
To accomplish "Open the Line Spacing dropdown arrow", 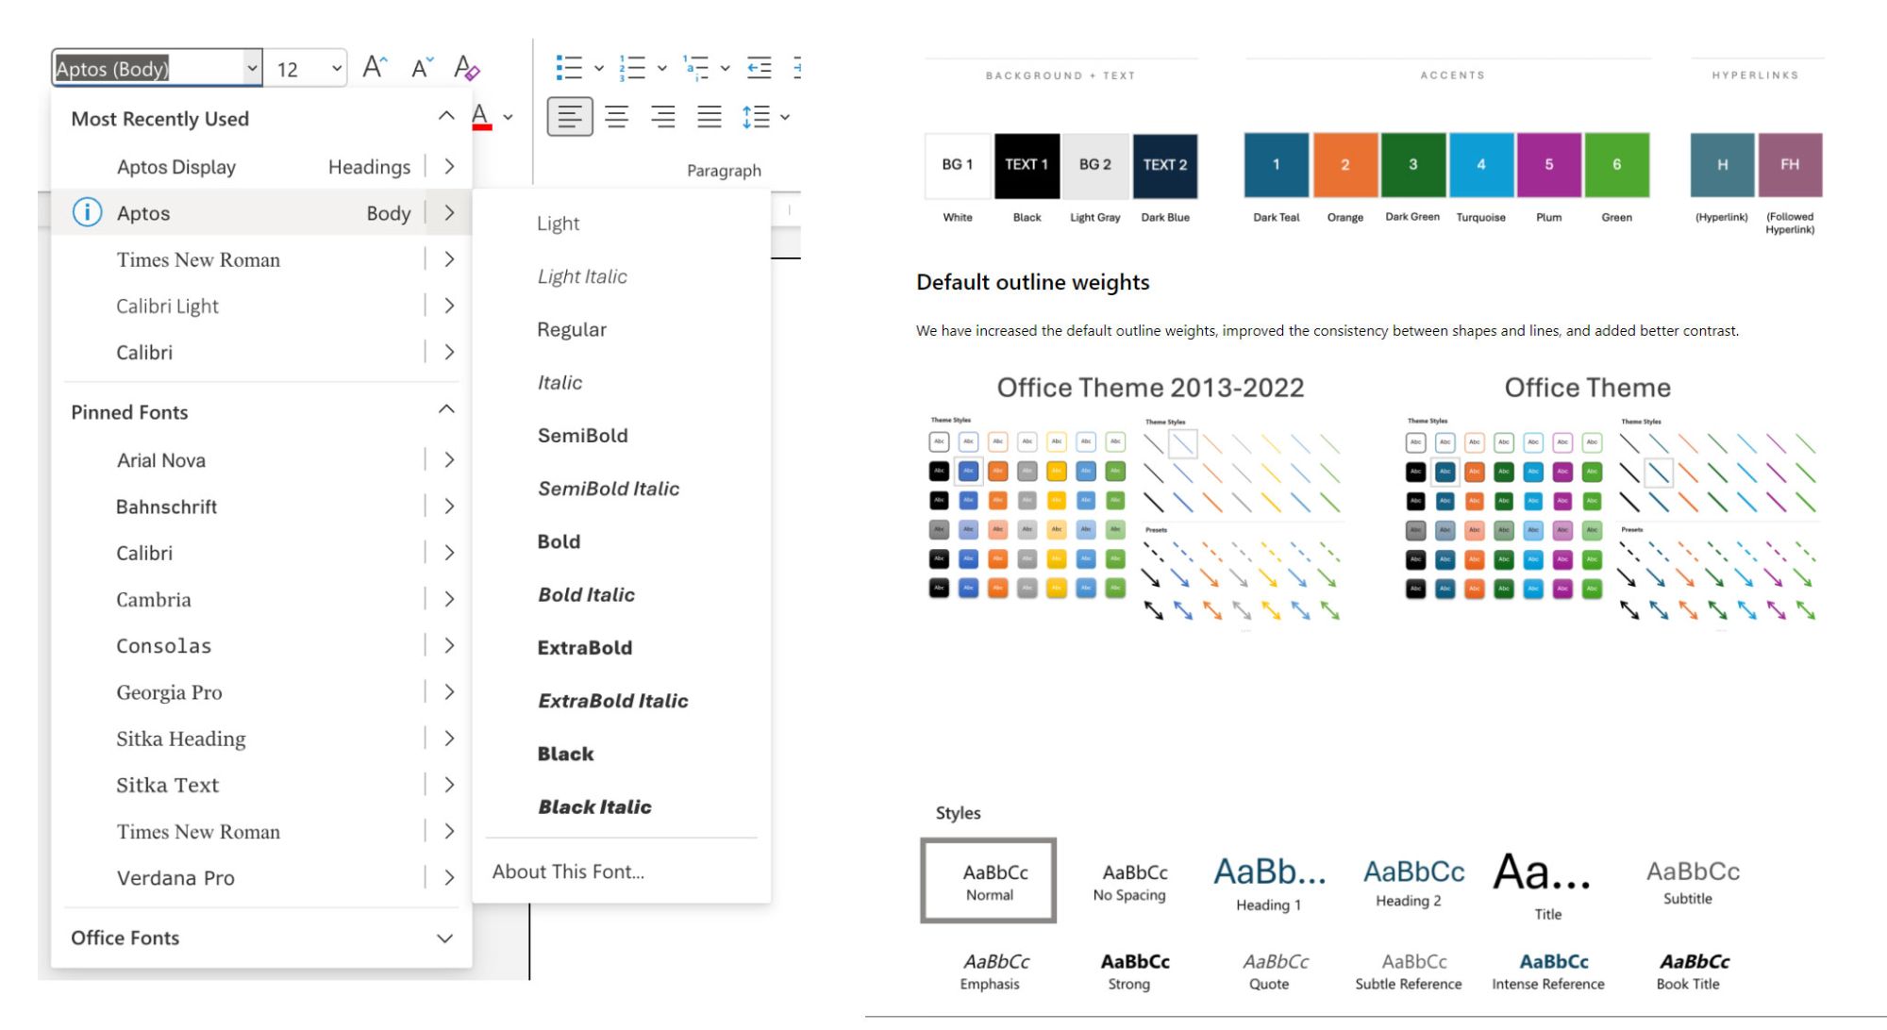I will (x=785, y=117).
